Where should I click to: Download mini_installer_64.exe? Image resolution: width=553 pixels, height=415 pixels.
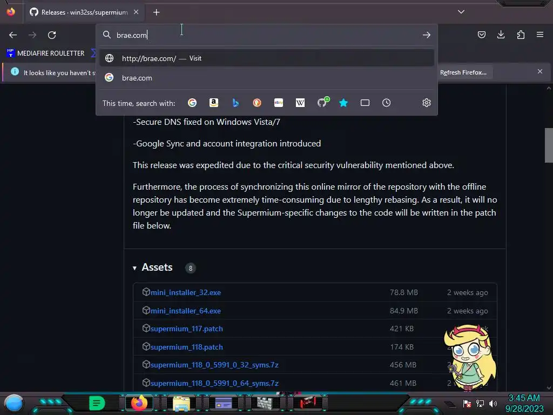[186, 311]
